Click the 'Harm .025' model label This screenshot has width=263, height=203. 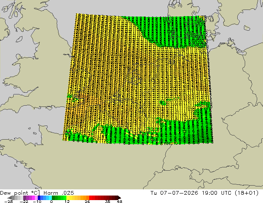[x=59, y=193]
